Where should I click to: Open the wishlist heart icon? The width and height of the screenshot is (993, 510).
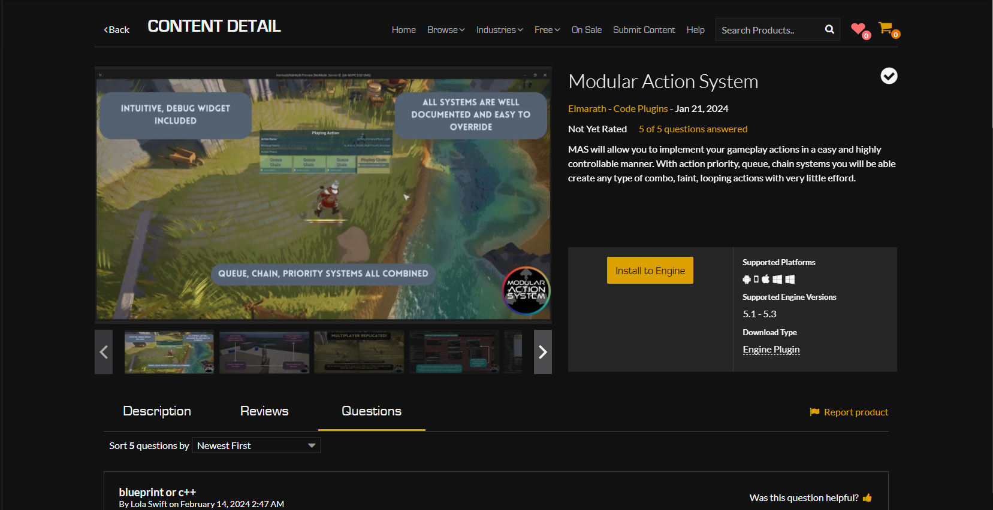tap(858, 29)
